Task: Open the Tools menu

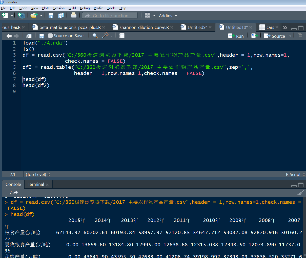Action: pyautogui.click(x=111, y=8)
